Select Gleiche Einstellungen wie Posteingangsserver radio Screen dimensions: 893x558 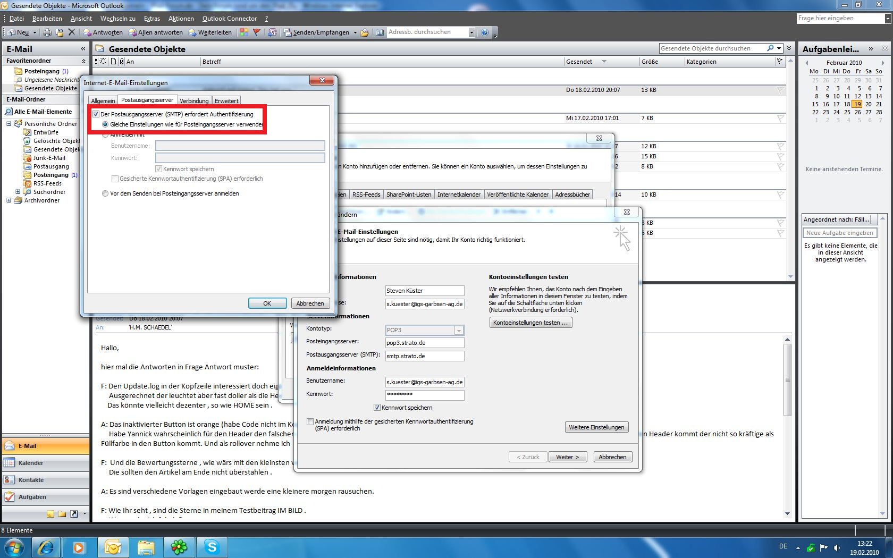click(105, 124)
